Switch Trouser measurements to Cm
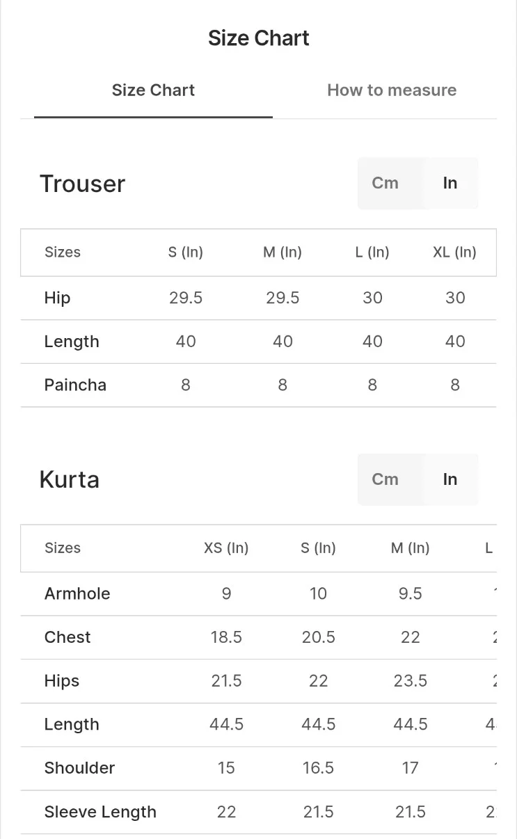517x839 pixels. point(385,183)
